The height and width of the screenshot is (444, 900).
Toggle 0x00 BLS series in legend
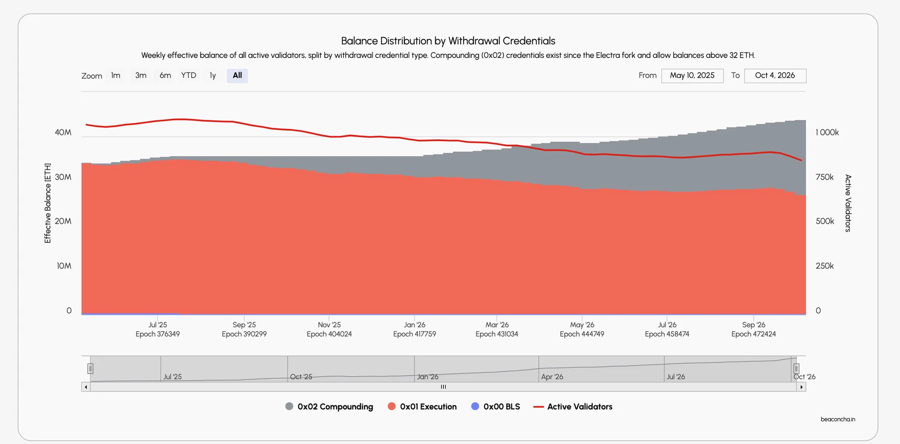click(495, 407)
